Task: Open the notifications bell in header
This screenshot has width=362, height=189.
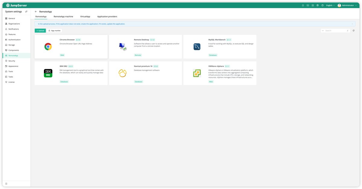Action: [303, 5]
